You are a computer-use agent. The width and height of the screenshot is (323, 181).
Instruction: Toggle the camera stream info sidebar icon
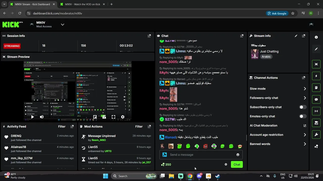click(x=316, y=123)
